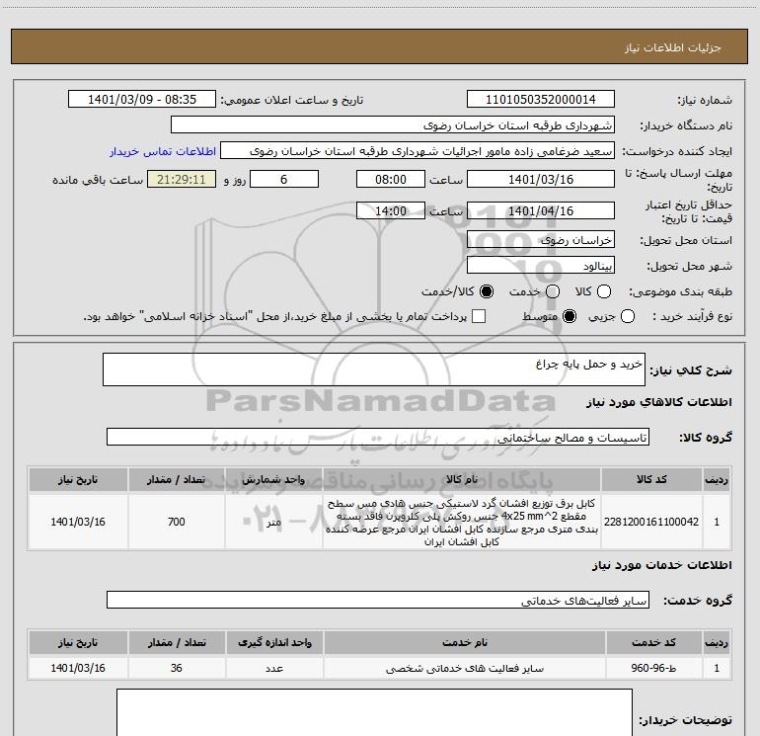Click the unit cell متر
Image resolution: width=760 pixels, height=736 pixels.
pos(273,522)
